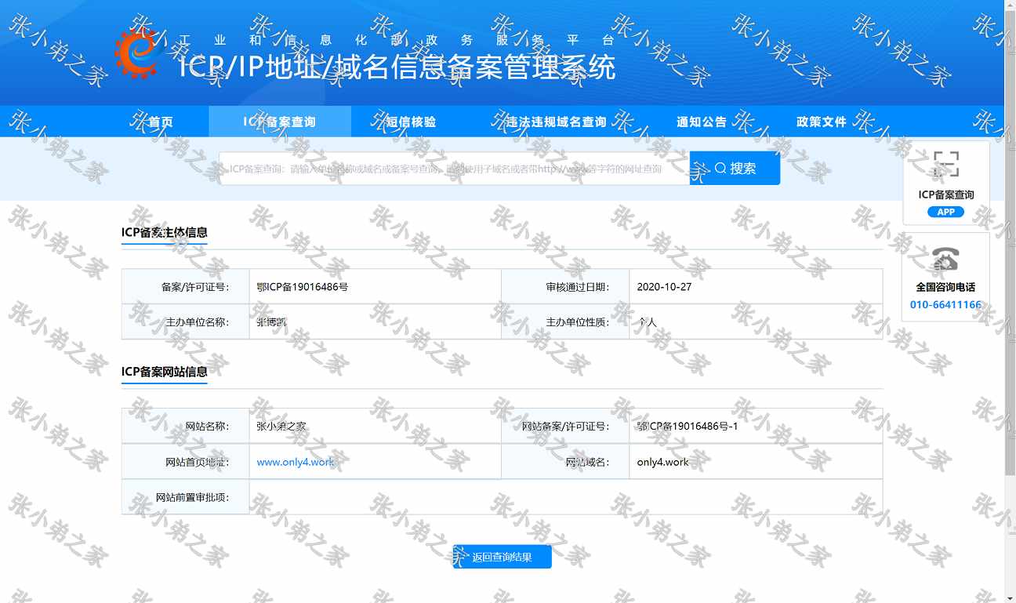Select the ICP备案查询 navigation tab
Screen dimensions: 1016x603
(280, 122)
